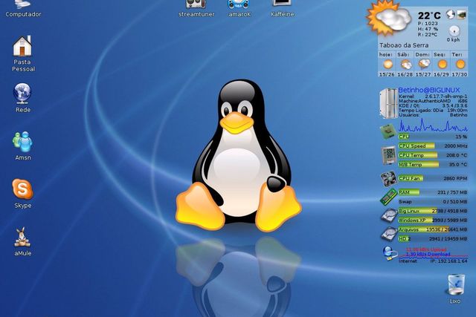Viewport: 476px width, 317px height.
Task: Click the large sun and cloud weather icon
Action: tap(388, 19)
